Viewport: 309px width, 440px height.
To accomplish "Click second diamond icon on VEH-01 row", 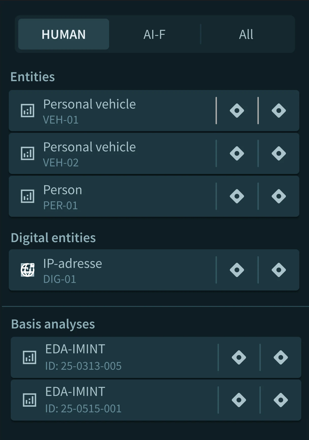I will click(279, 111).
